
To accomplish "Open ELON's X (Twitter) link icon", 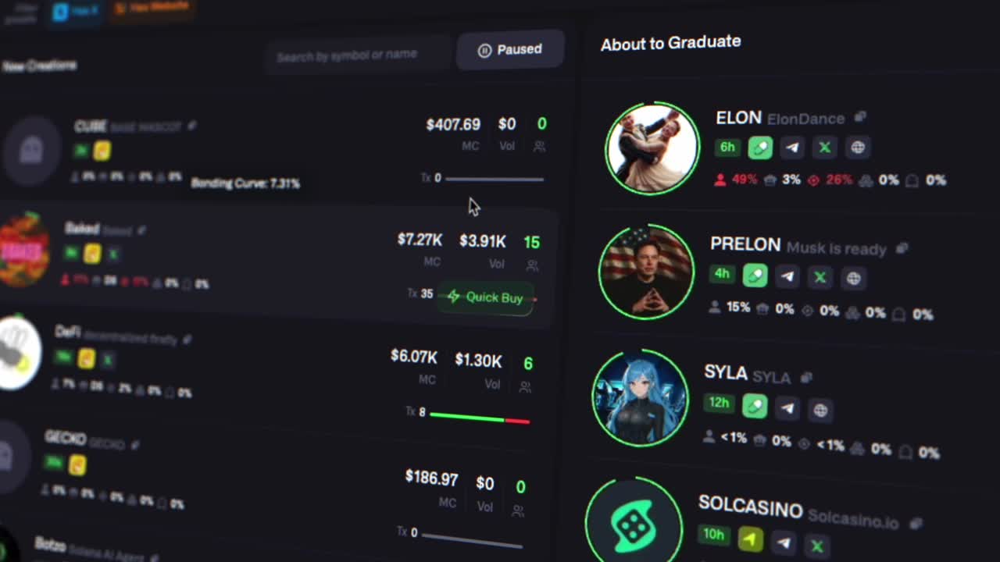I will [x=824, y=148].
